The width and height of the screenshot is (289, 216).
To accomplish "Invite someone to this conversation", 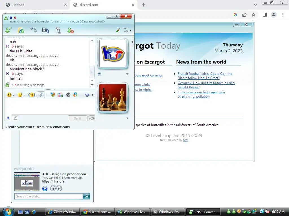I will 8,30.
